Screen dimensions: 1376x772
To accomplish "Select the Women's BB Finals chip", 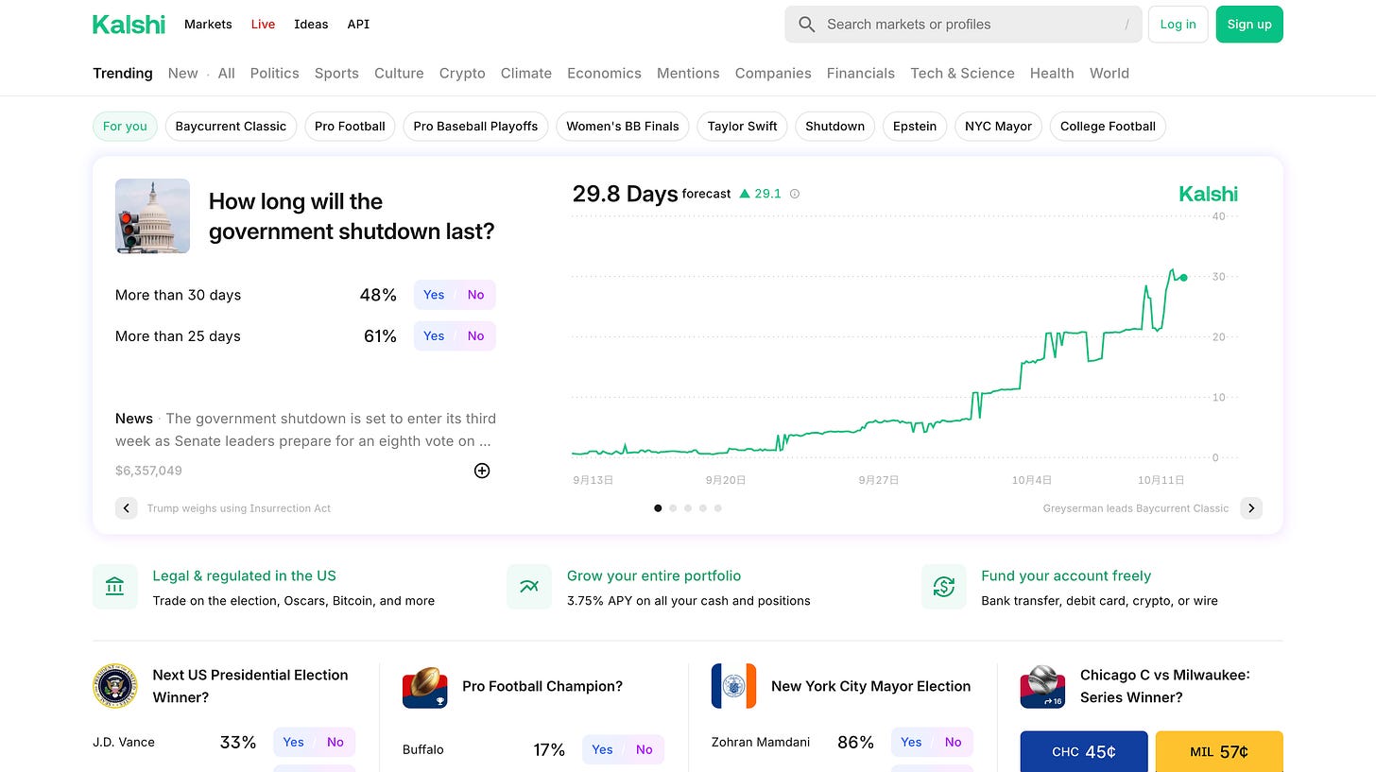I will point(623,127).
